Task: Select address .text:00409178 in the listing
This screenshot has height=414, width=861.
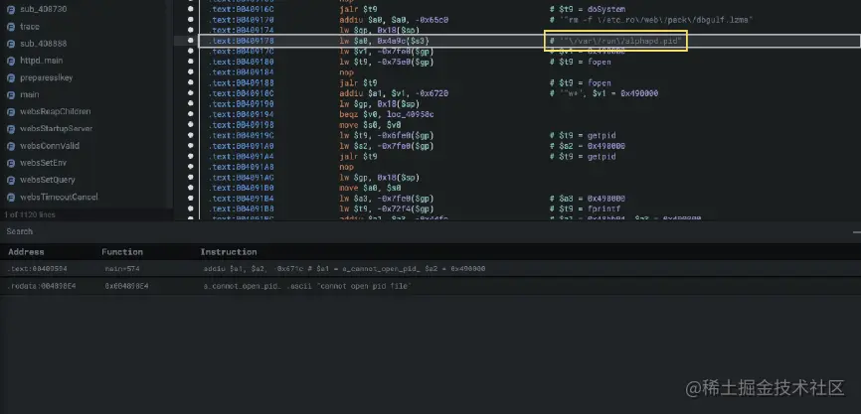Action: [x=241, y=41]
